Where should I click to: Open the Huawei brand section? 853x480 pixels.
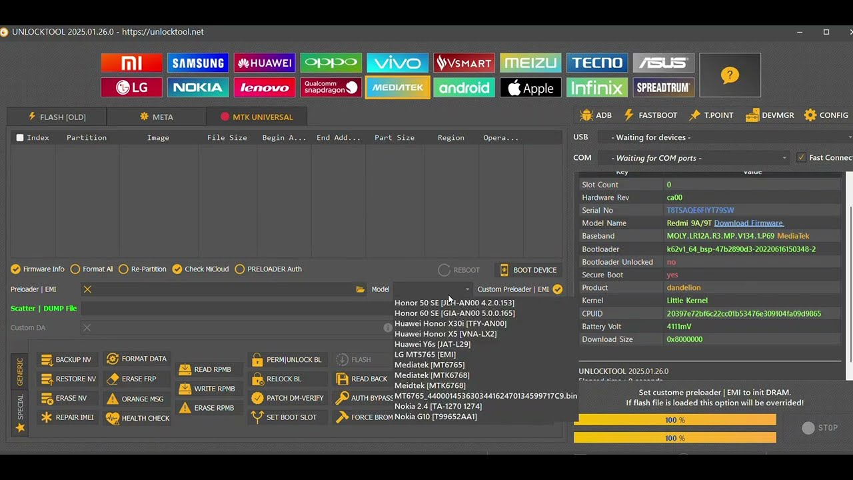265,63
